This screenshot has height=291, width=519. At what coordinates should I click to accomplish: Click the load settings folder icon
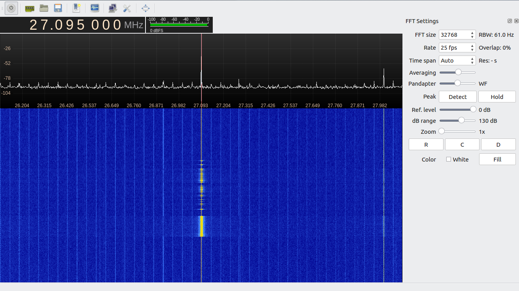(44, 8)
